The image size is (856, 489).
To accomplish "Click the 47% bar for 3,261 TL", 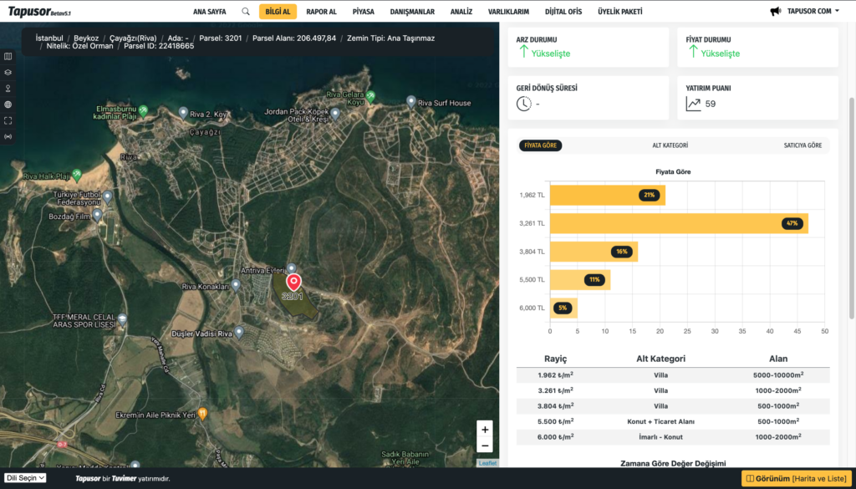I will tap(678, 223).
